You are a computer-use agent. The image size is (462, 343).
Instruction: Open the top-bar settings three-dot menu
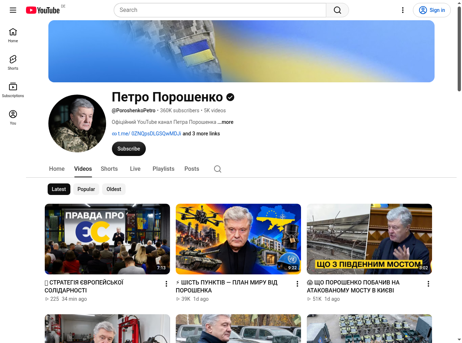pyautogui.click(x=403, y=10)
